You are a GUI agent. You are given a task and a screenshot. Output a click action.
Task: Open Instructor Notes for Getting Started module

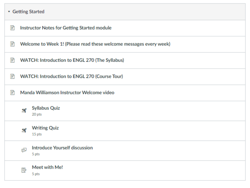66,28
